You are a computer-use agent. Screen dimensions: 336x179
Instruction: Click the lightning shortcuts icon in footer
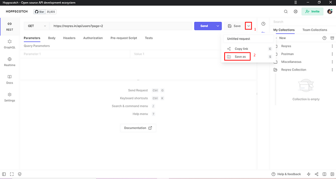309,174
